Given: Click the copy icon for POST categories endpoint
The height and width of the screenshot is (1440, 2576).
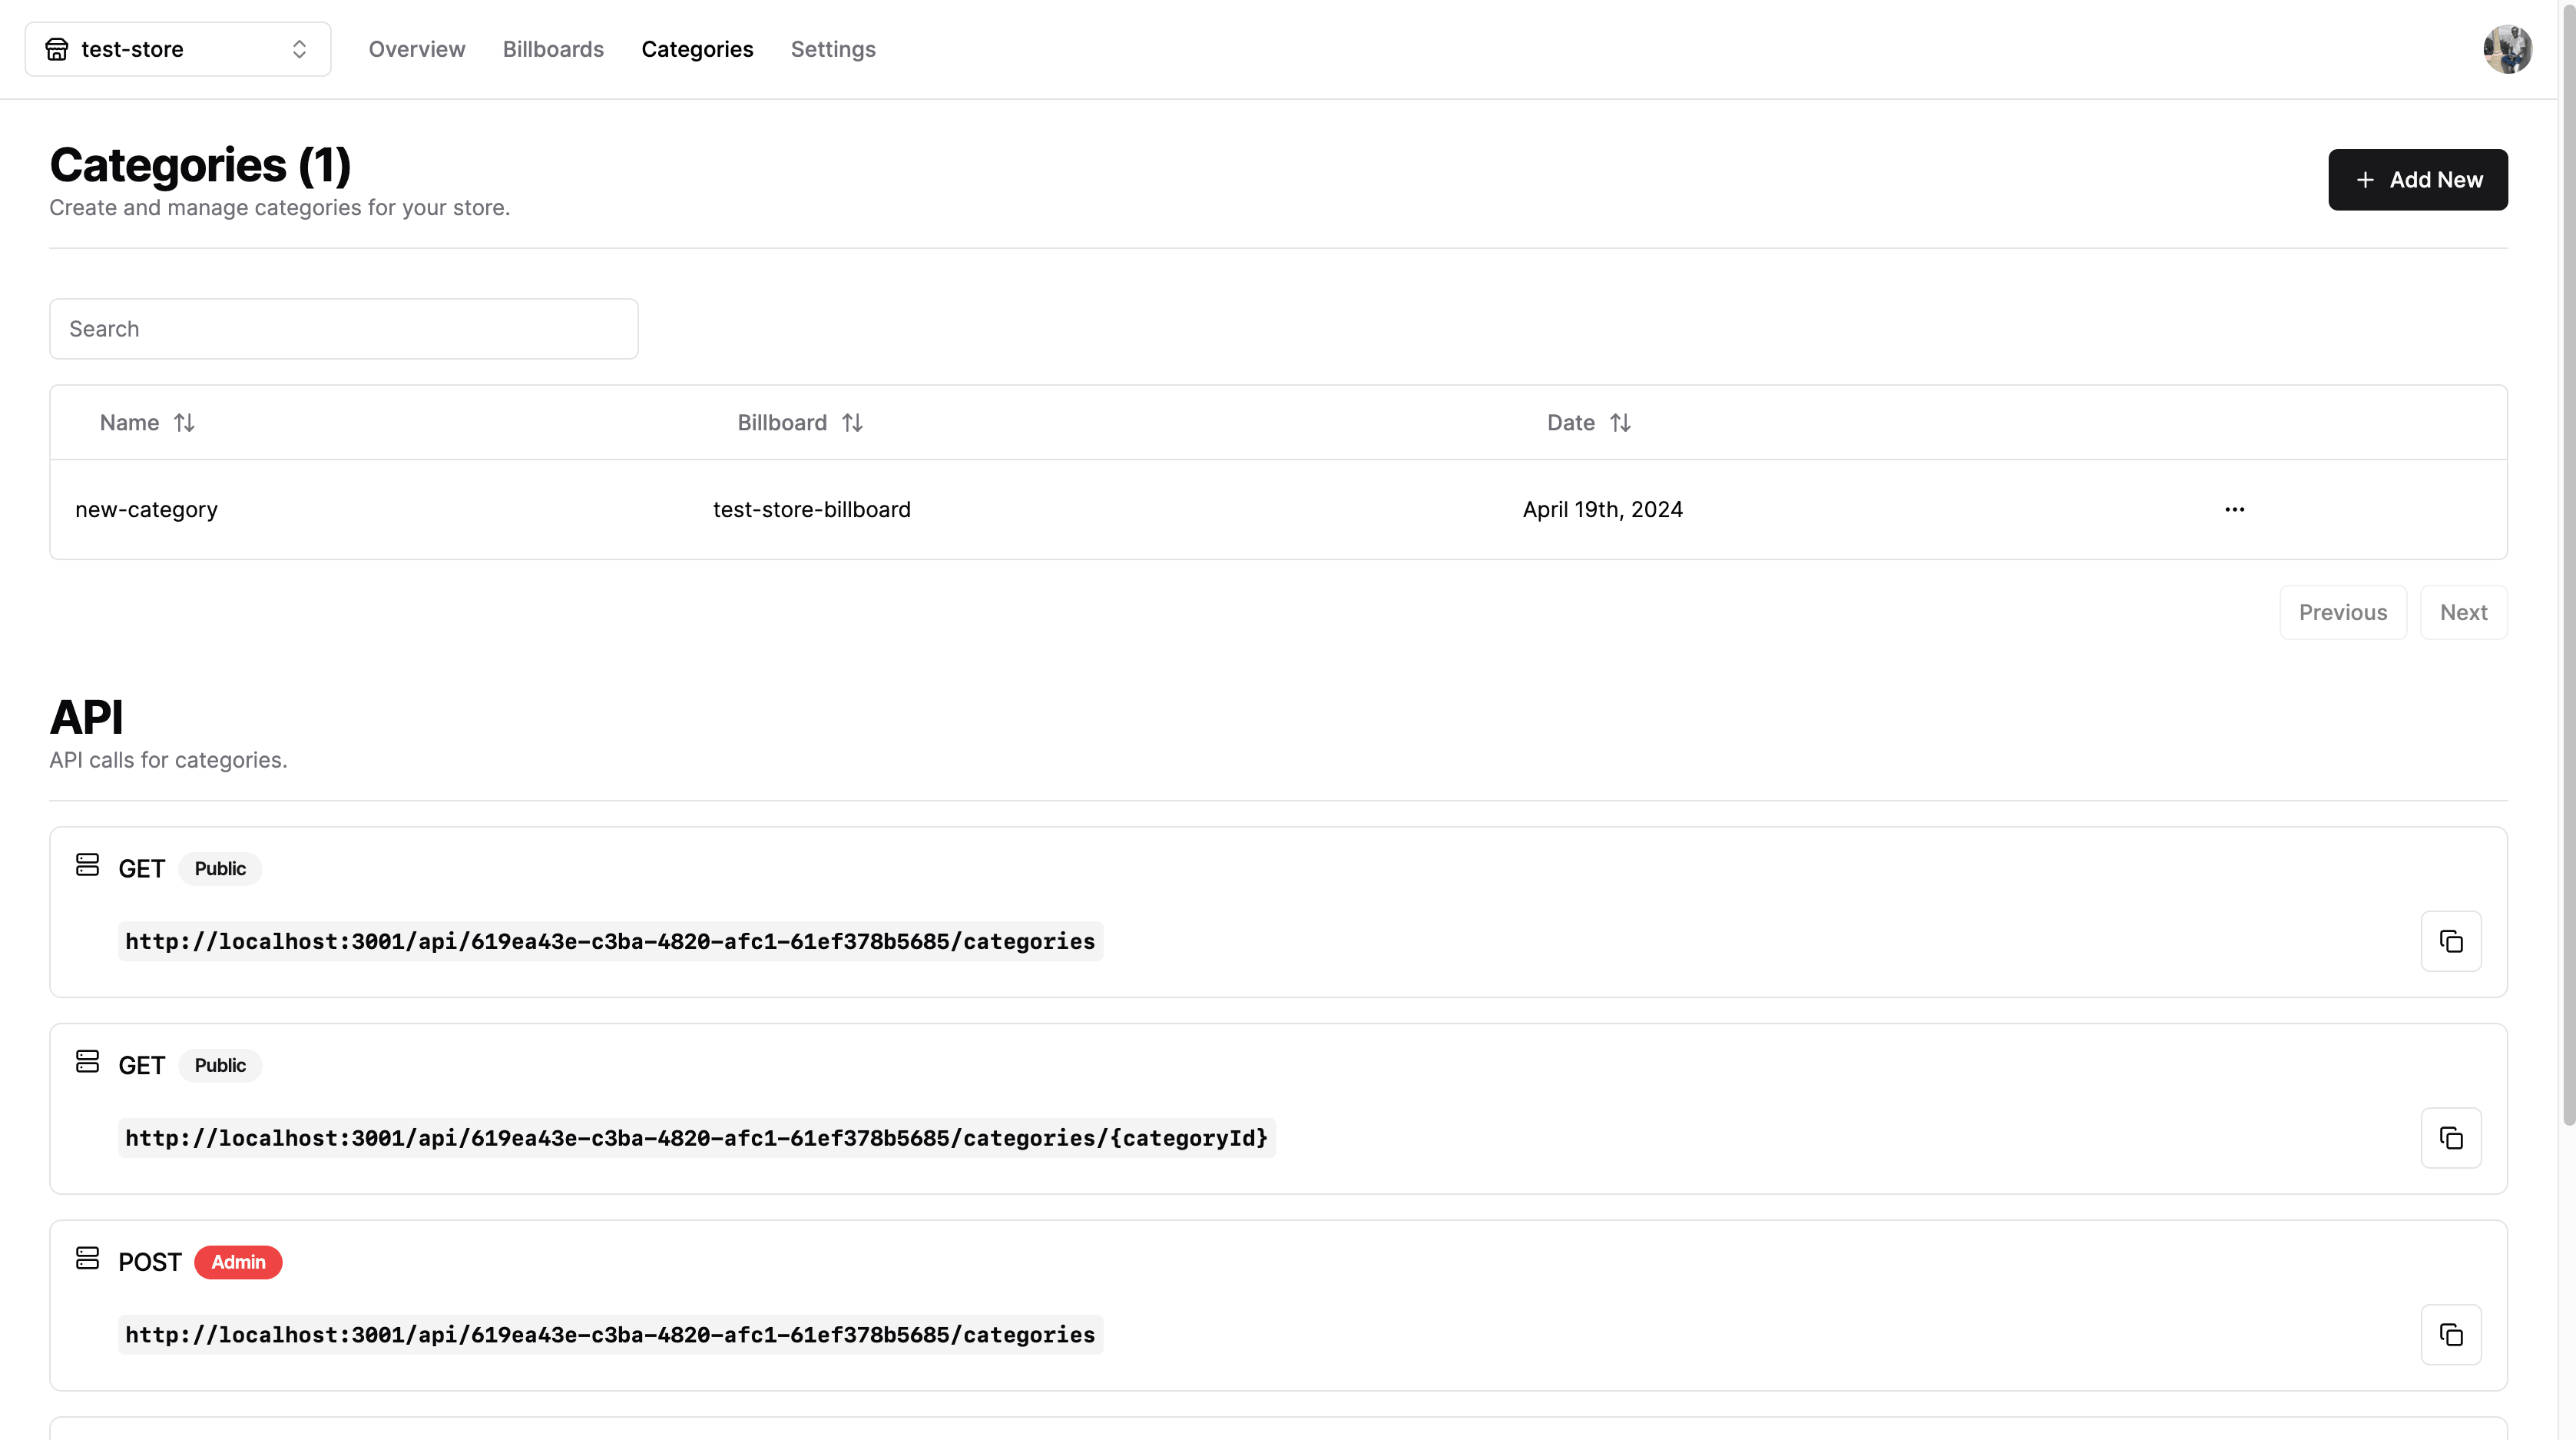Looking at the screenshot, I should coord(2450,1334).
